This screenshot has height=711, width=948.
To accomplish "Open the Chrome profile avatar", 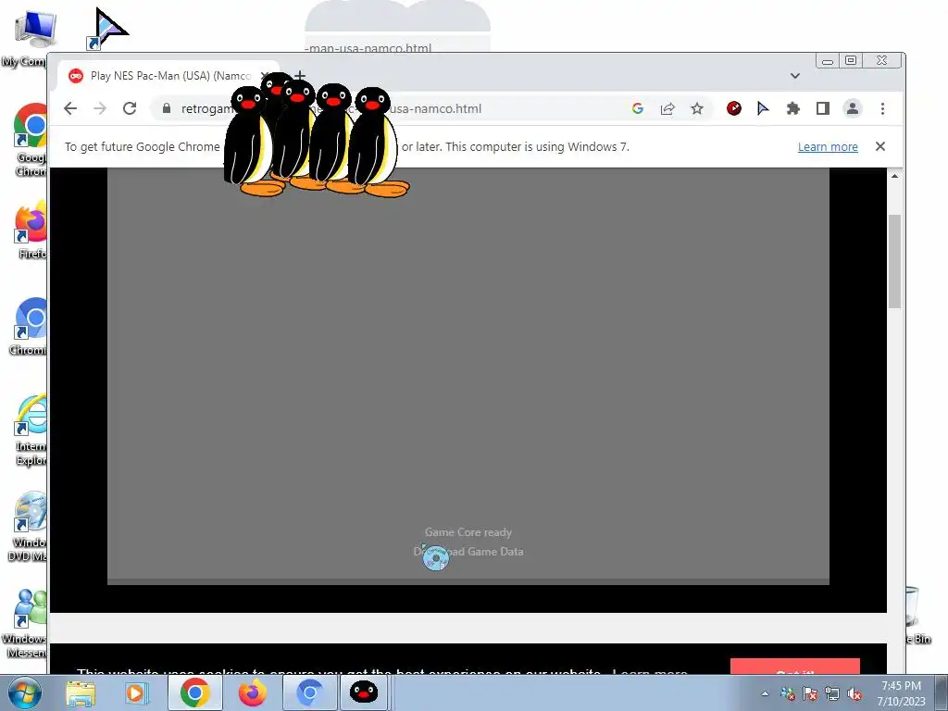I will pos(853,109).
